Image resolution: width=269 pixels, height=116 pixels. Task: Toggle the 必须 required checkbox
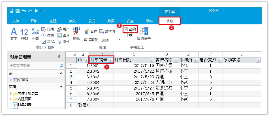[126, 29]
